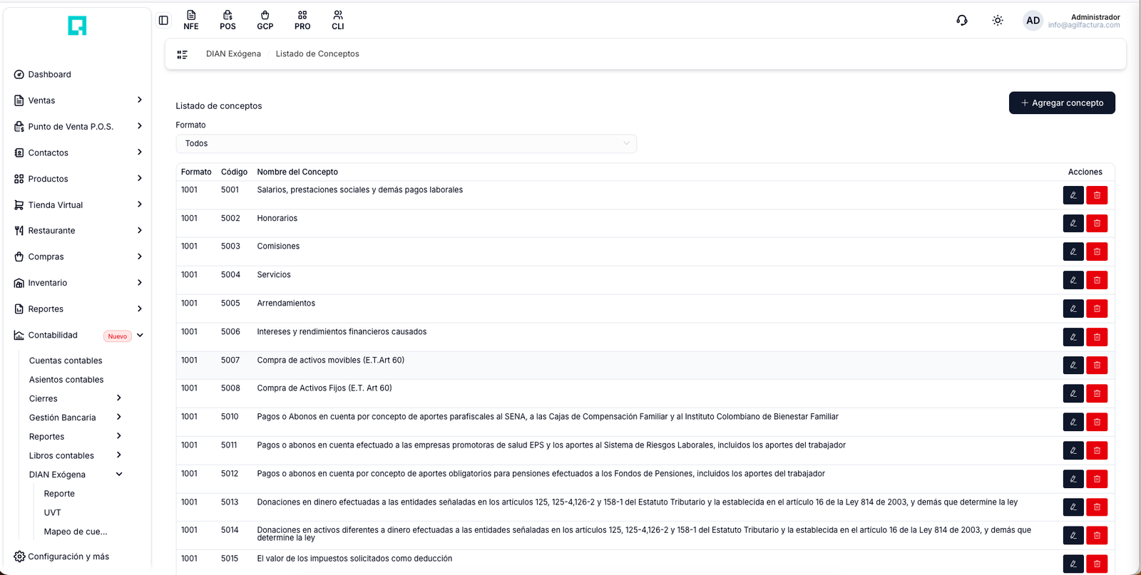The width and height of the screenshot is (1141, 575).
Task: Toggle the sidebar collapse icon
Action: [163, 21]
